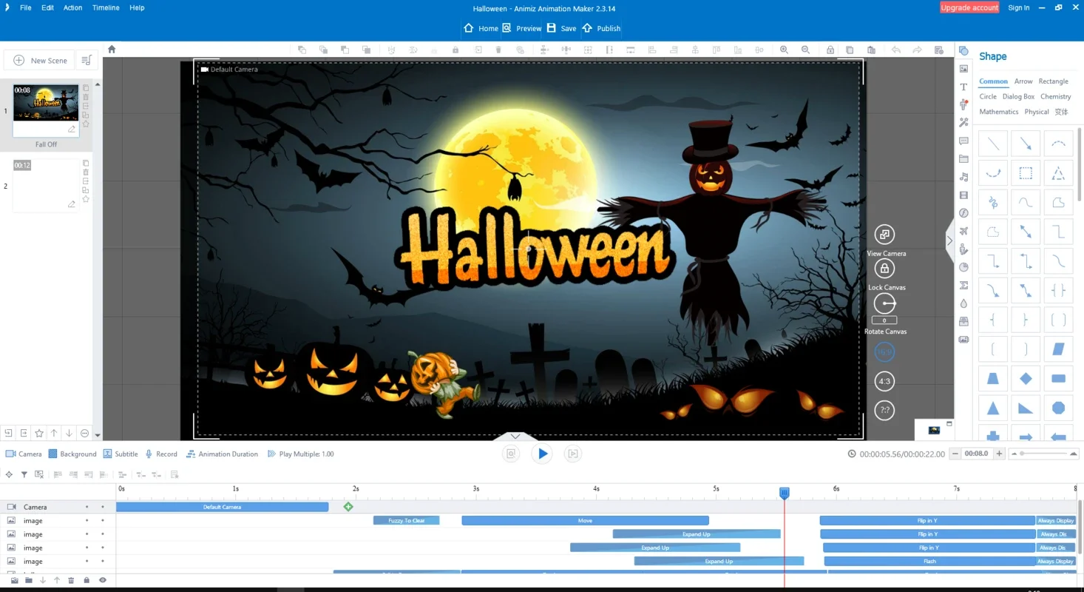Click Sign In
The width and height of the screenshot is (1084, 592).
click(x=1018, y=7)
